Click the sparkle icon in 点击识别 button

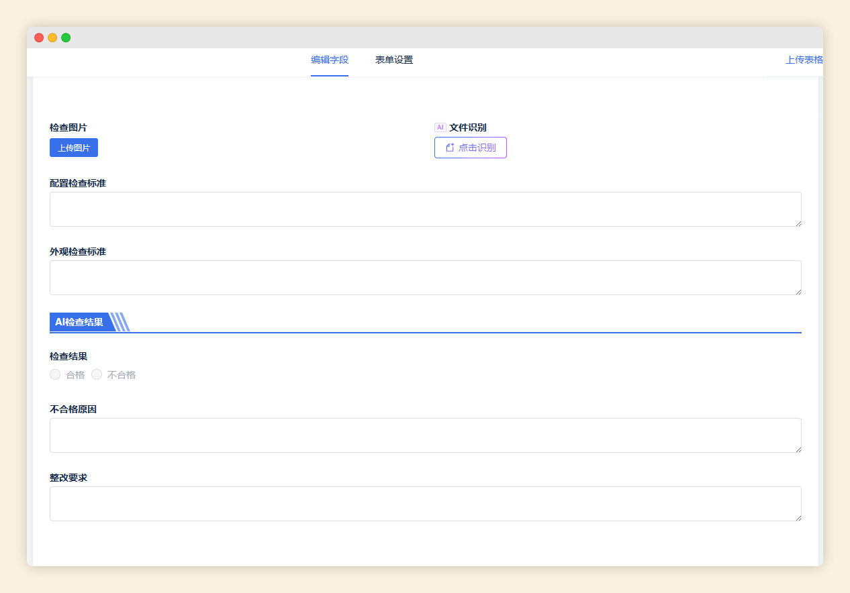coord(450,148)
